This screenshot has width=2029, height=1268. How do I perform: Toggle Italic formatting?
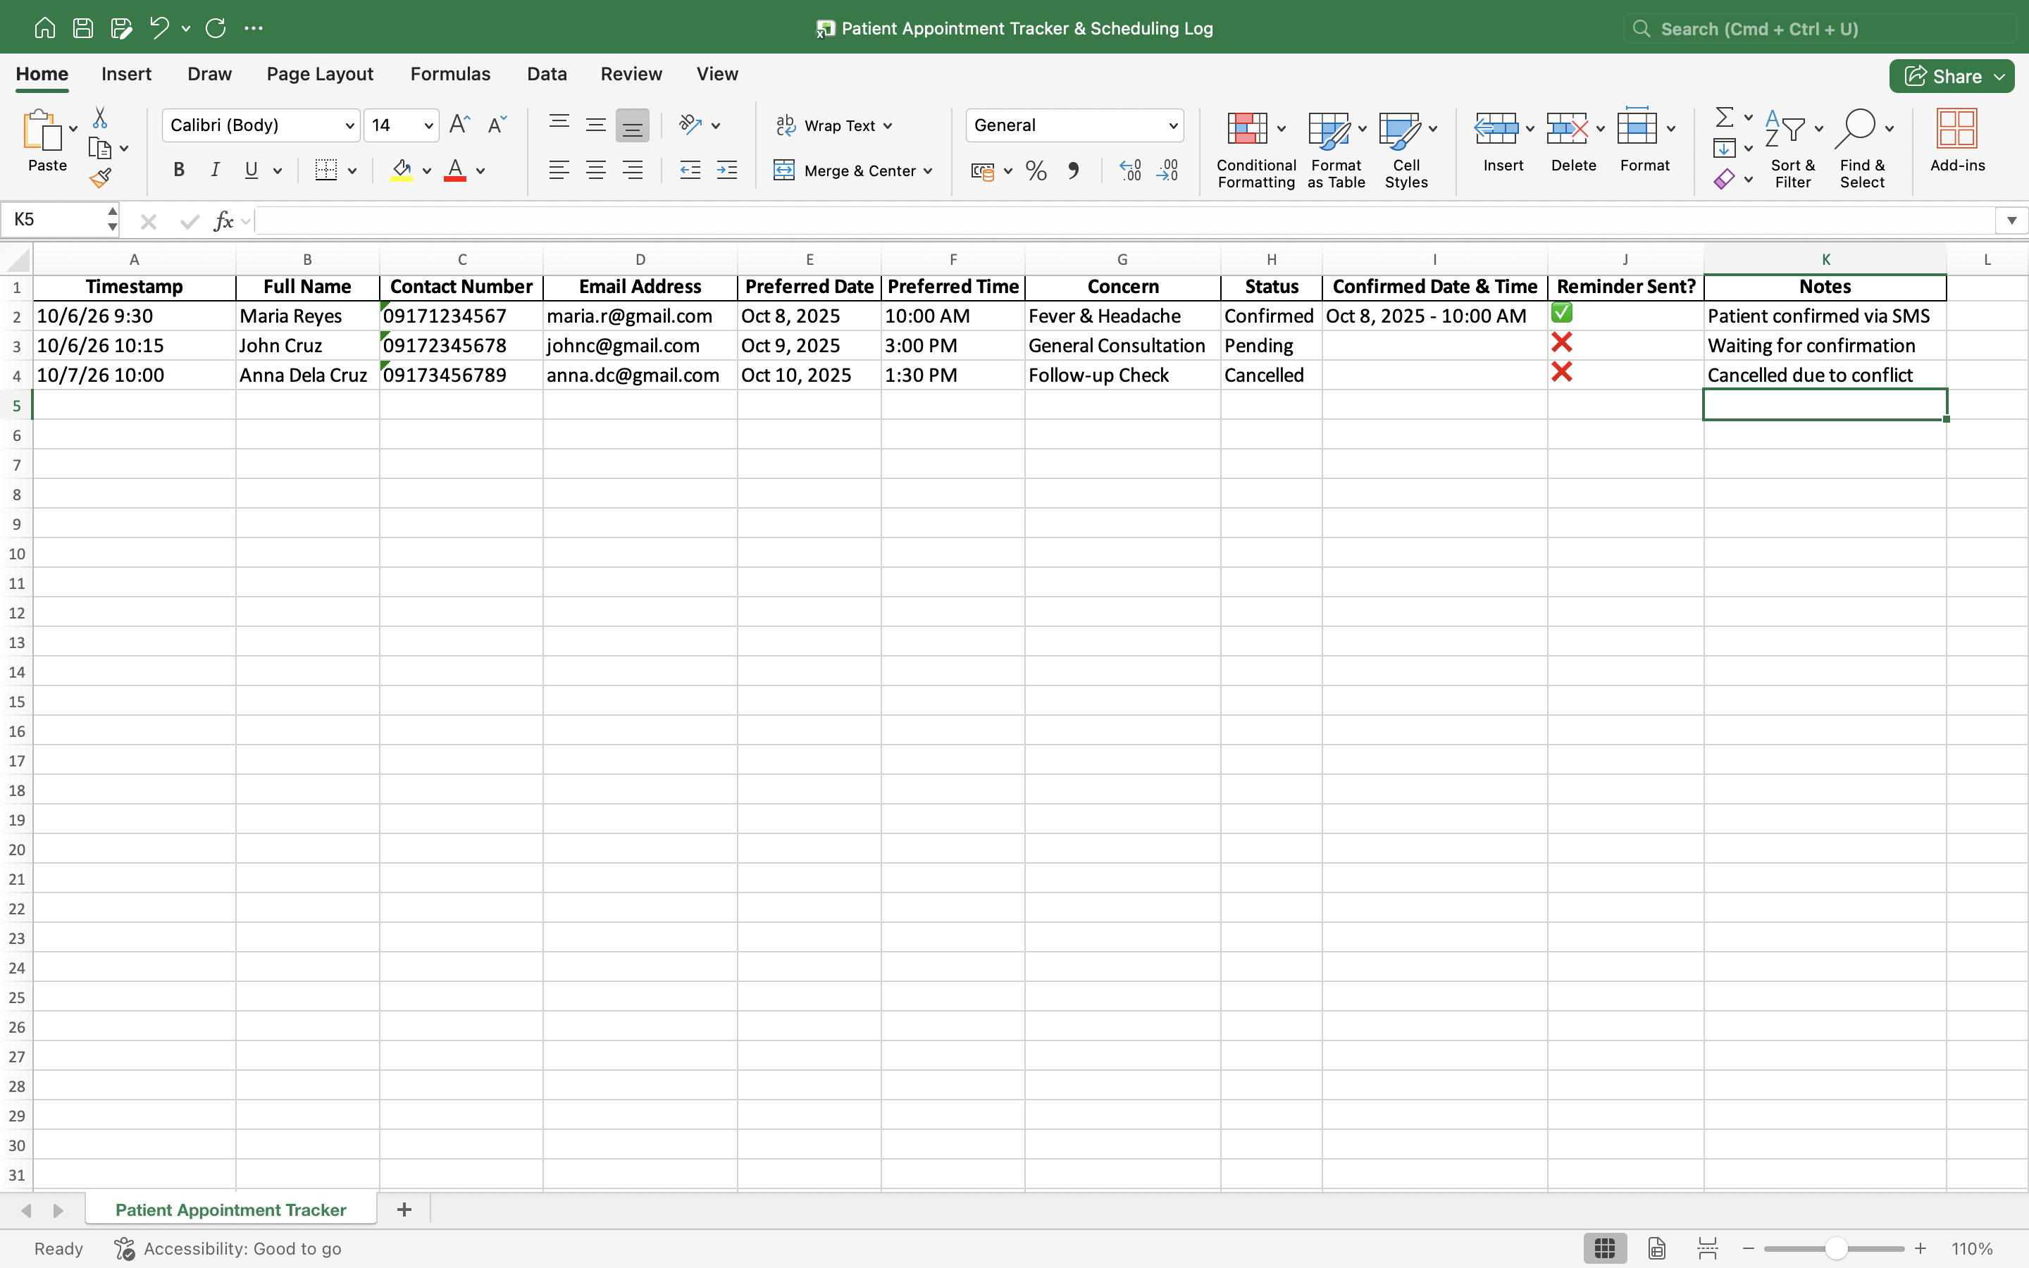[x=215, y=170]
